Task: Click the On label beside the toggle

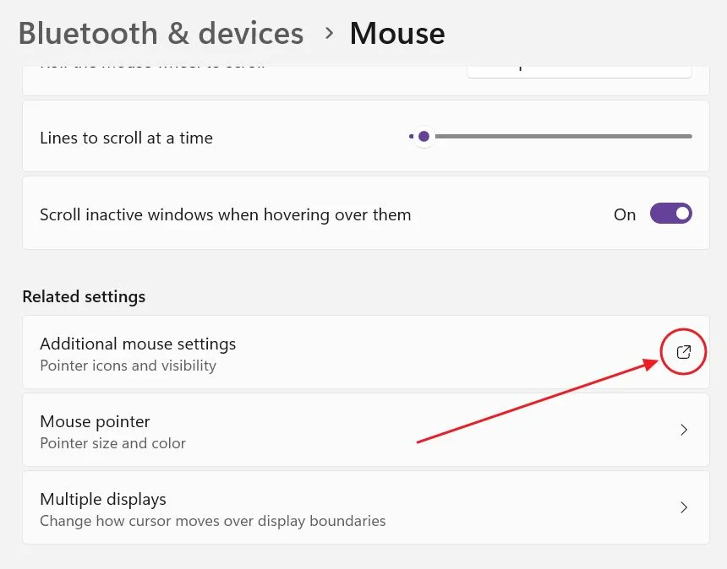Action: [x=625, y=214]
